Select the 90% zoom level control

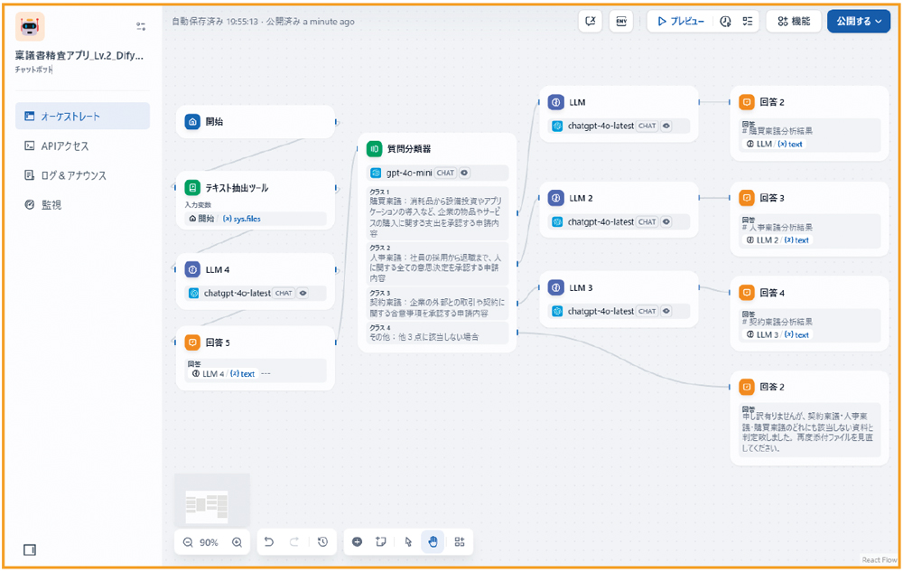(208, 541)
